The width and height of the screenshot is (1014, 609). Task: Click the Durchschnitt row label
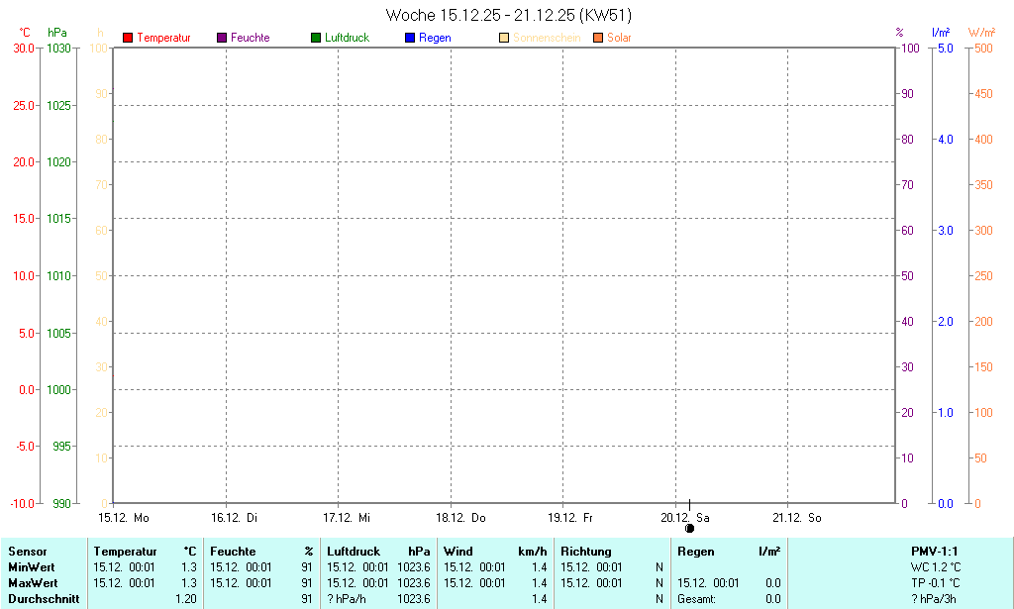click(43, 599)
